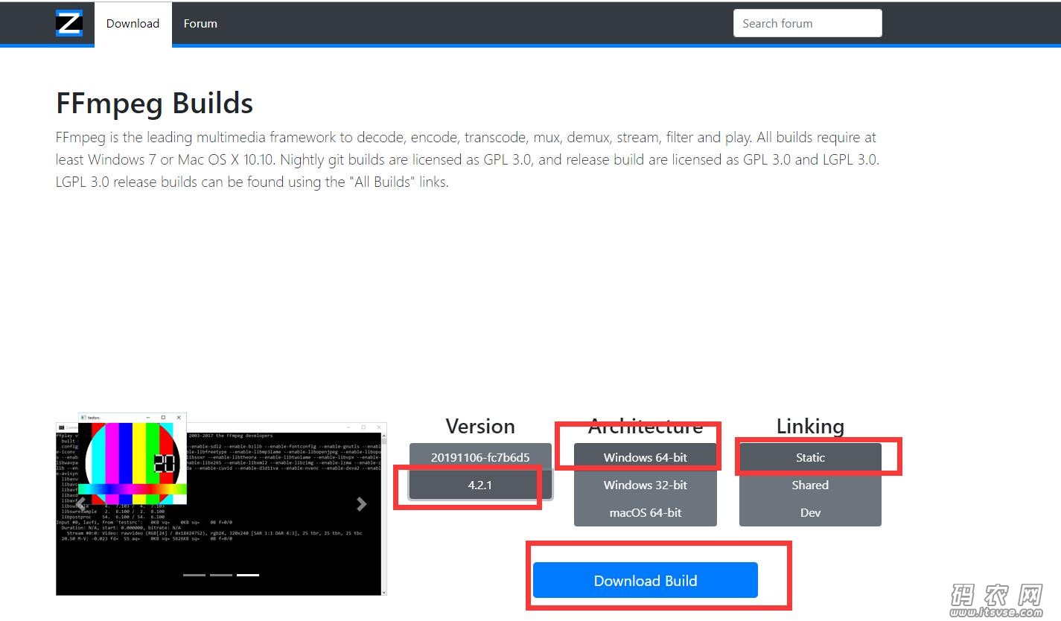Open the Forum tab
The image size is (1061, 621).
[200, 24]
